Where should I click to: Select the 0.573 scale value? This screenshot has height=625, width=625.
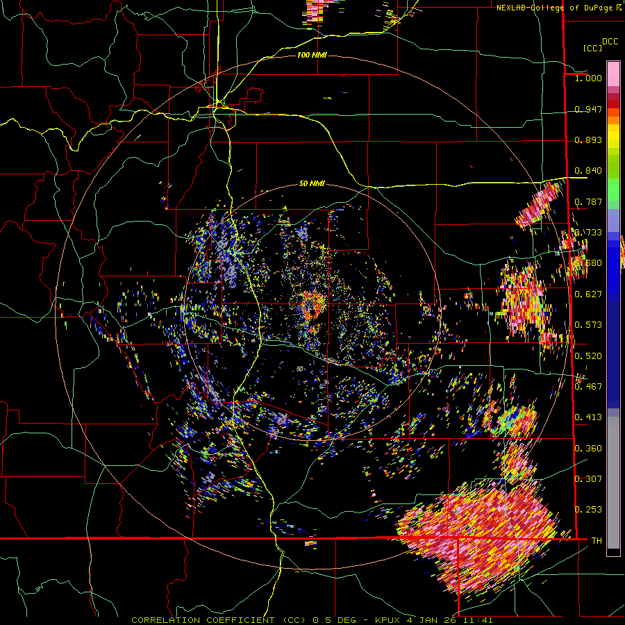point(588,325)
